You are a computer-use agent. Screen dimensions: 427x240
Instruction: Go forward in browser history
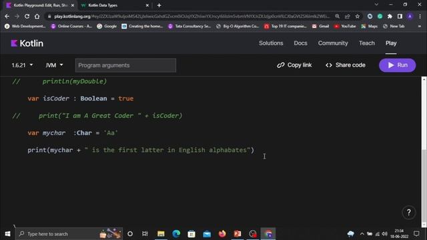pos(17,16)
